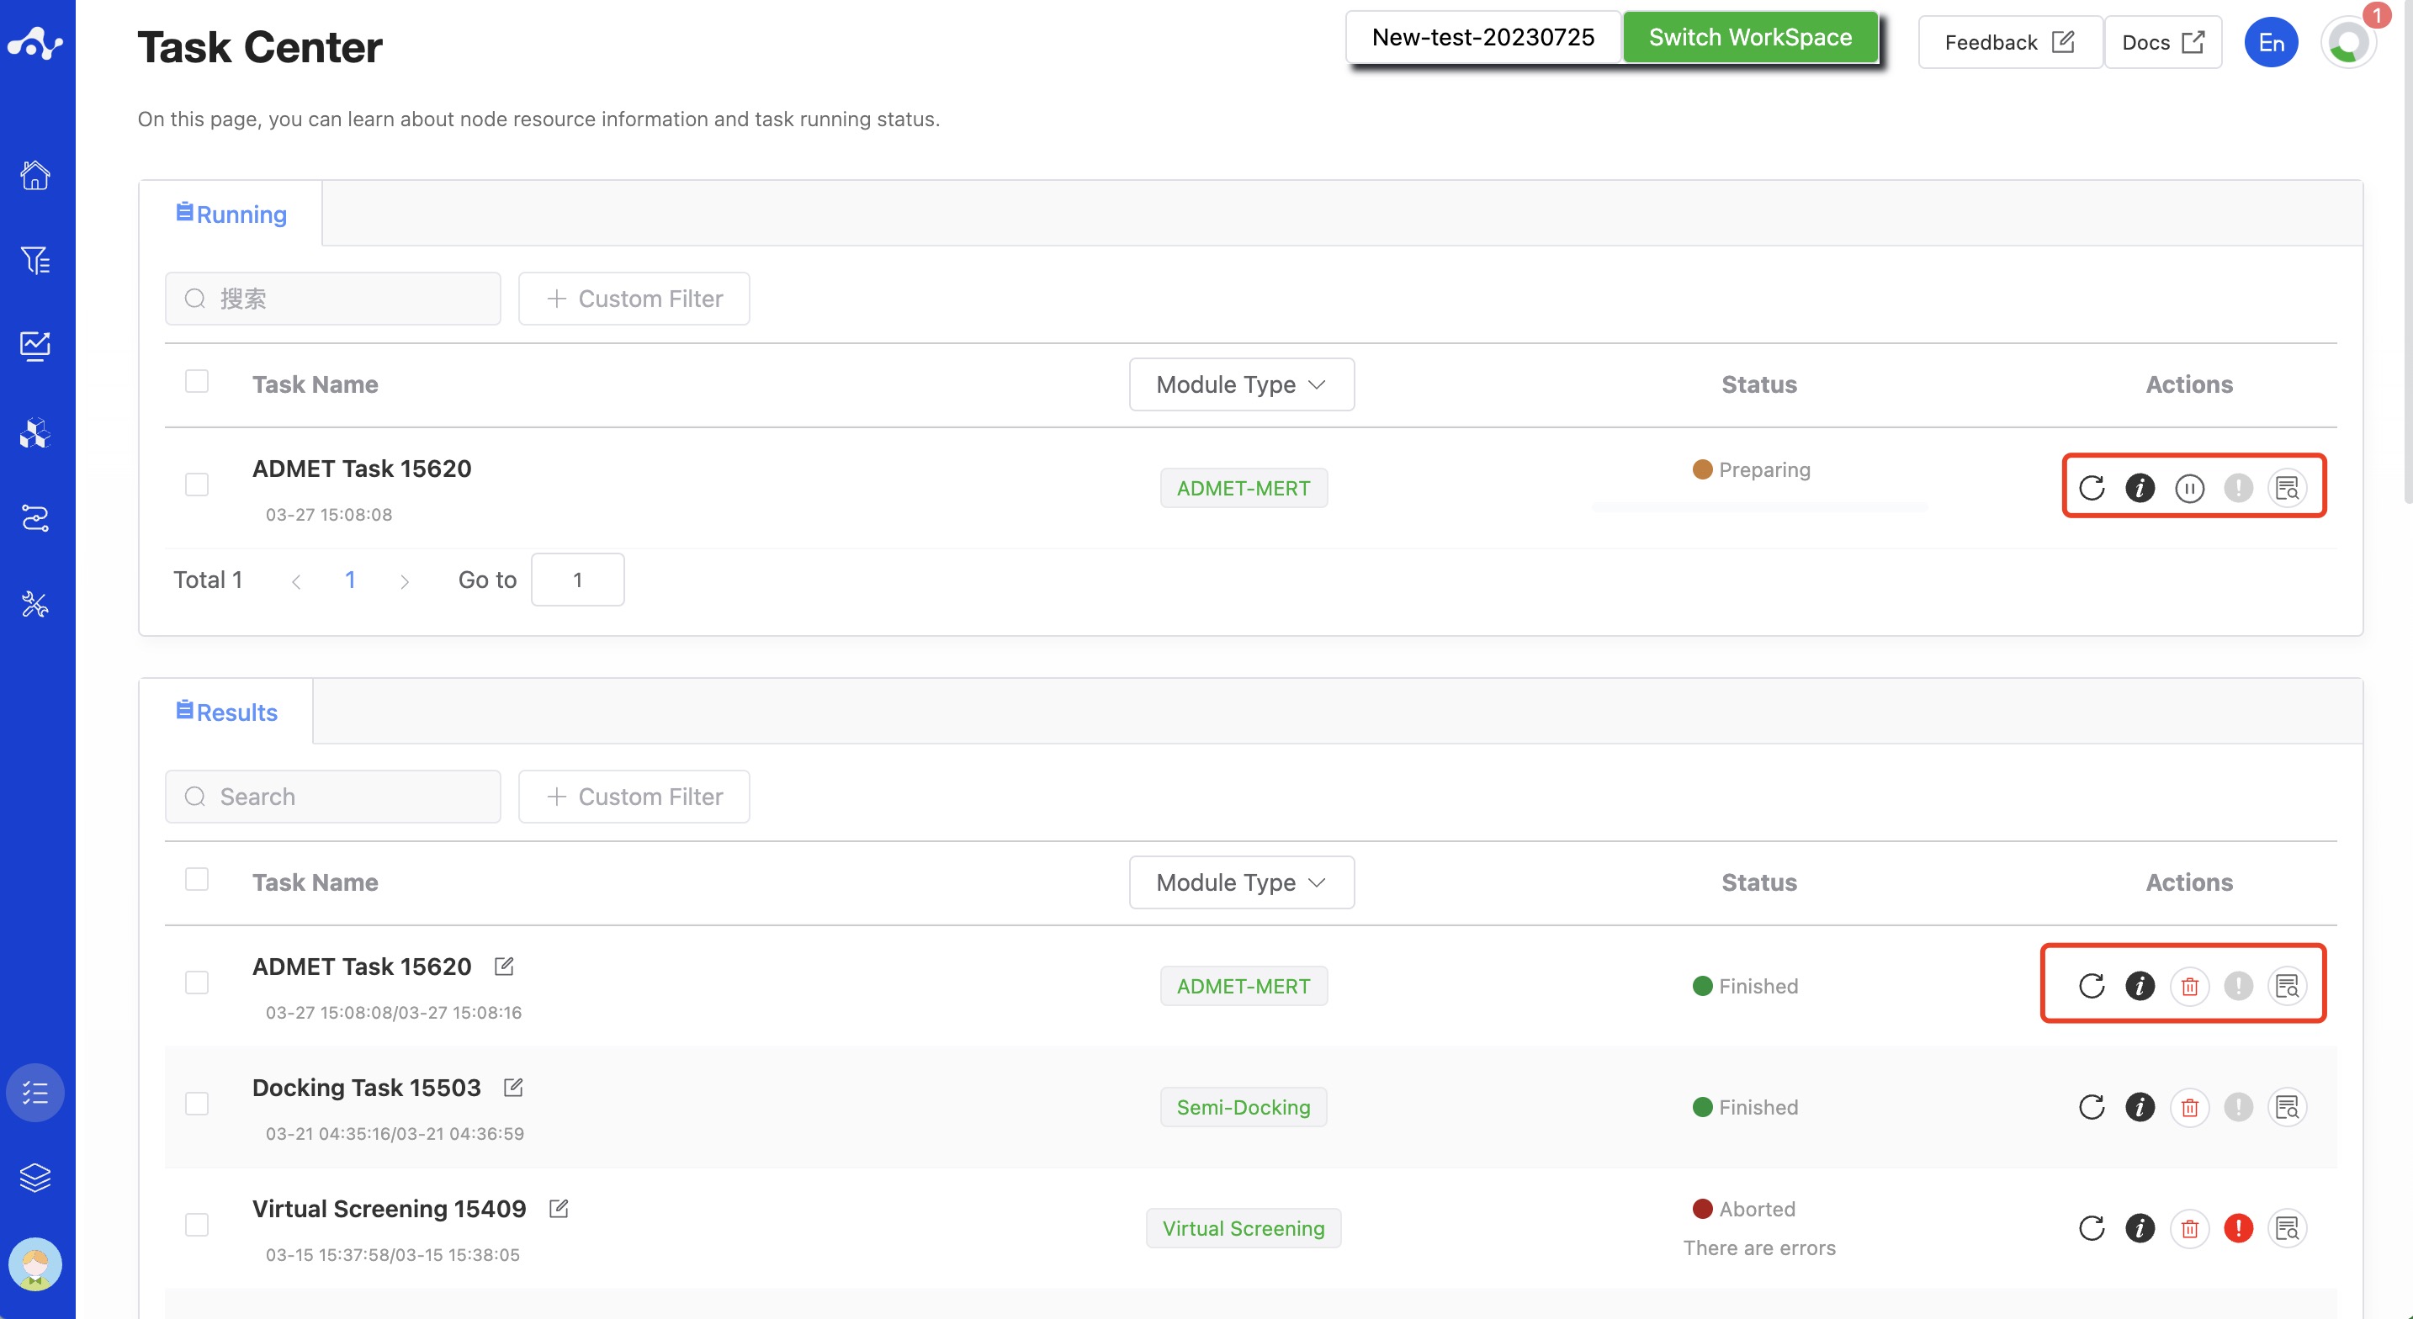The width and height of the screenshot is (2413, 1319).
Task: Delete the Docking Task 15503 result
Action: click(2189, 1107)
